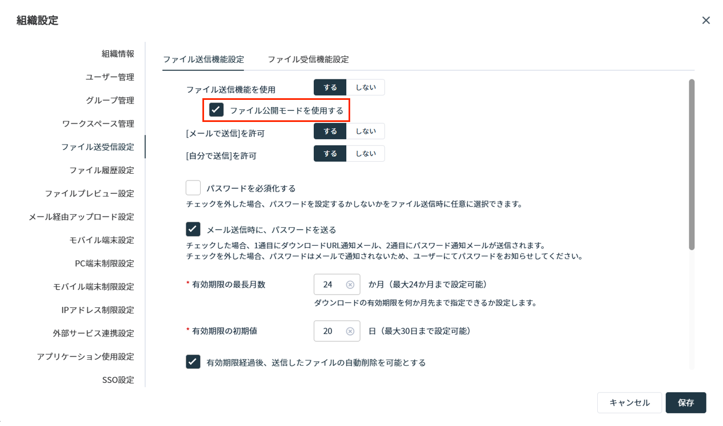The height and width of the screenshot is (426, 723).
Task: Uncheck 送信したファイルの自動削除 checkbox
Action: pos(193,362)
